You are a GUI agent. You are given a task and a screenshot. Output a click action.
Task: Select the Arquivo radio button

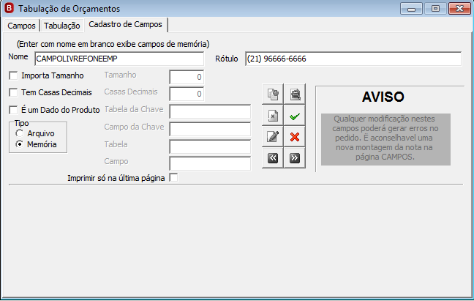pos(19,133)
